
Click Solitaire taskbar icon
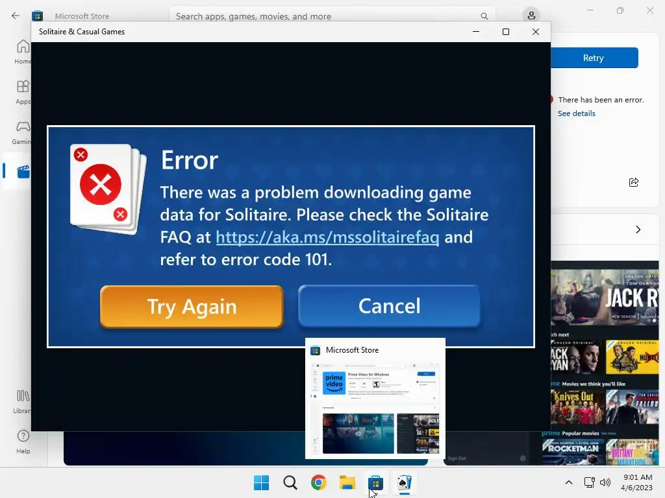pos(404,482)
